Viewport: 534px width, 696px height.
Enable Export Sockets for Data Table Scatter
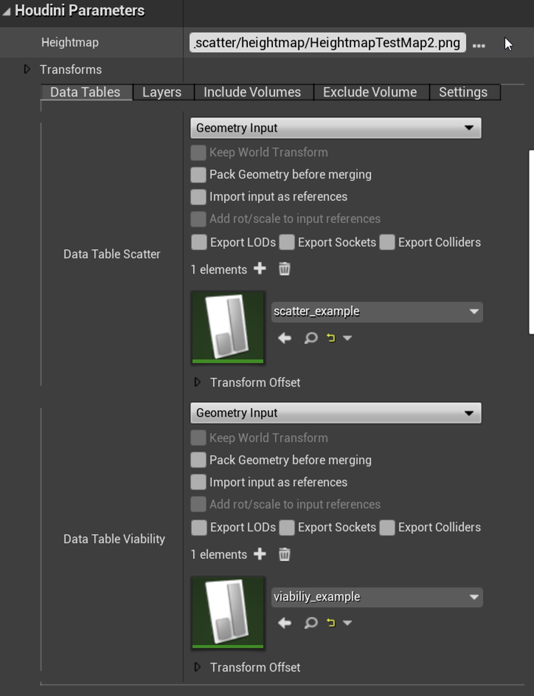pyautogui.click(x=287, y=242)
